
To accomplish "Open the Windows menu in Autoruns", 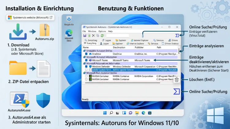I will (92, 31).
